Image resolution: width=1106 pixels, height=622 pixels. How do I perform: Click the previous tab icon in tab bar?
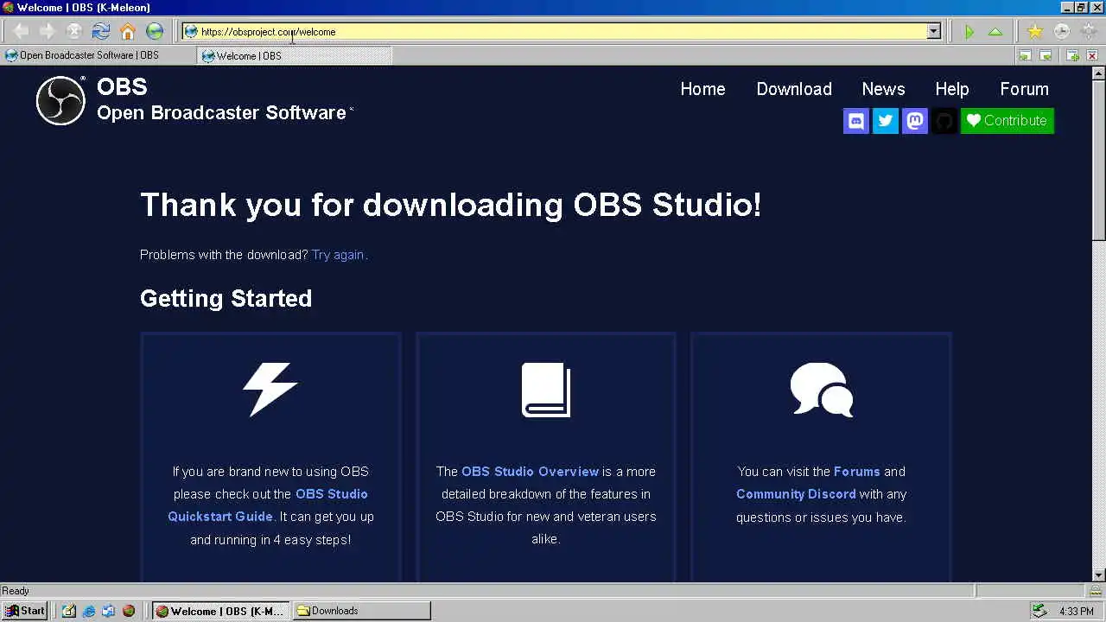(1025, 55)
